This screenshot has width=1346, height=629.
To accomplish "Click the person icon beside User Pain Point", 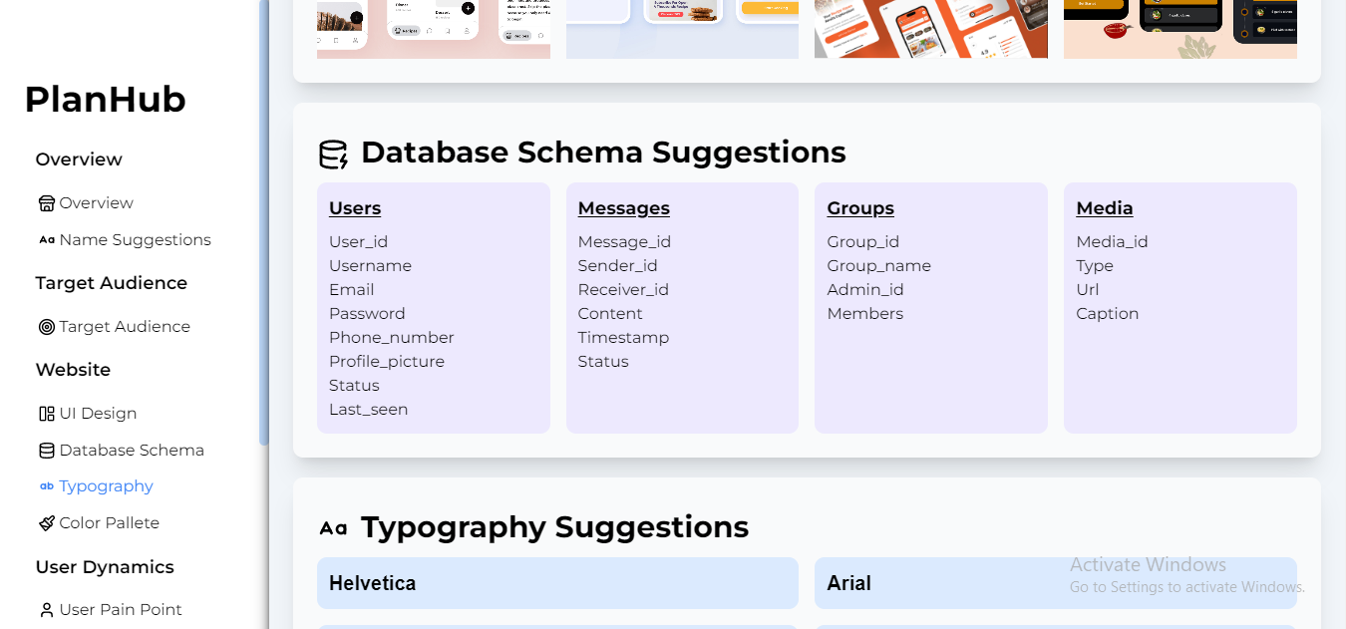I will [47, 610].
